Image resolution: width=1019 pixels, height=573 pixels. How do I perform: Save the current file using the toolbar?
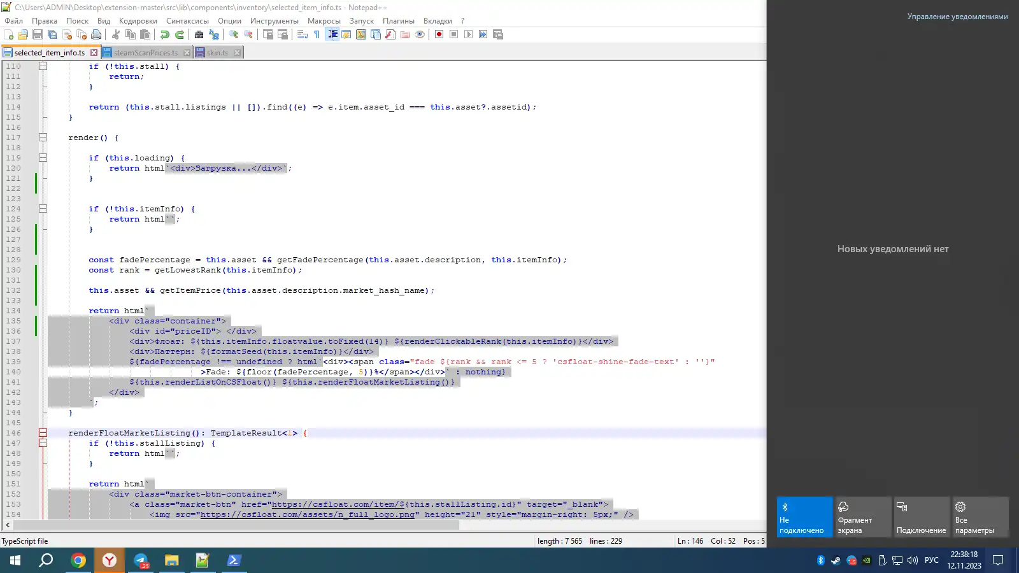pos(38,34)
